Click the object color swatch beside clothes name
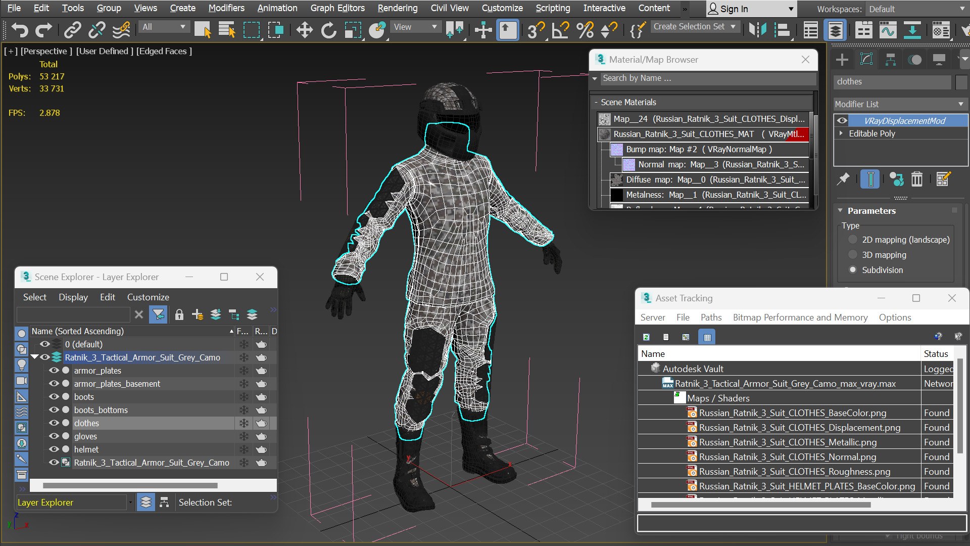Viewport: 970px width, 546px height. point(961,82)
